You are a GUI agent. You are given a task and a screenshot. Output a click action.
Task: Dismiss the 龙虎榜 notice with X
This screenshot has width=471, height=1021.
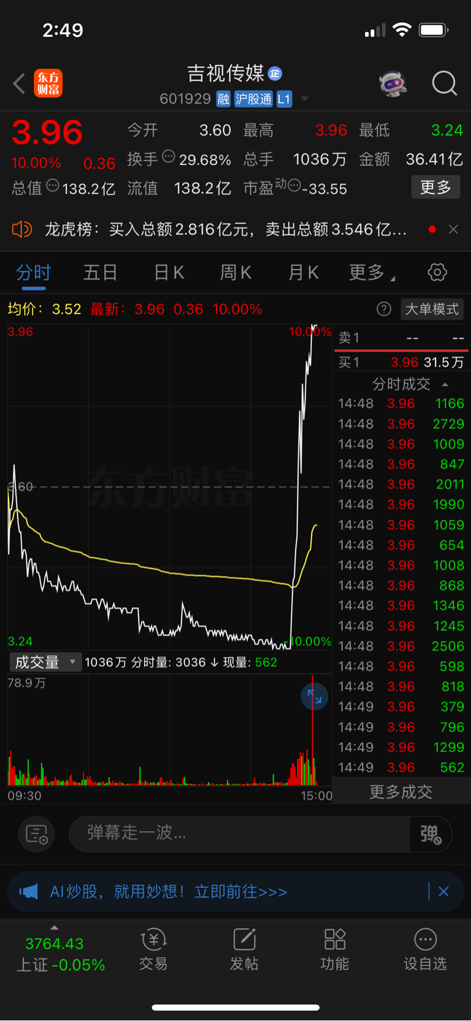(x=453, y=229)
